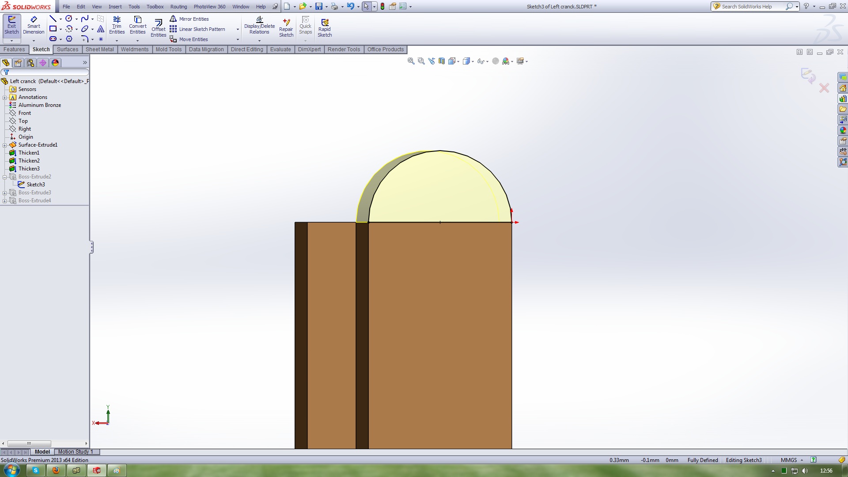The width and height of the screenshot is (848, 477).
Task: Click the Firefox icon in taskbar
Action: (56, 470)
